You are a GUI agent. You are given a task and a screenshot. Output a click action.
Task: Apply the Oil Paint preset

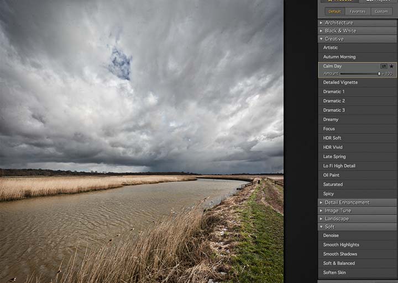click(x=357, y=175)
